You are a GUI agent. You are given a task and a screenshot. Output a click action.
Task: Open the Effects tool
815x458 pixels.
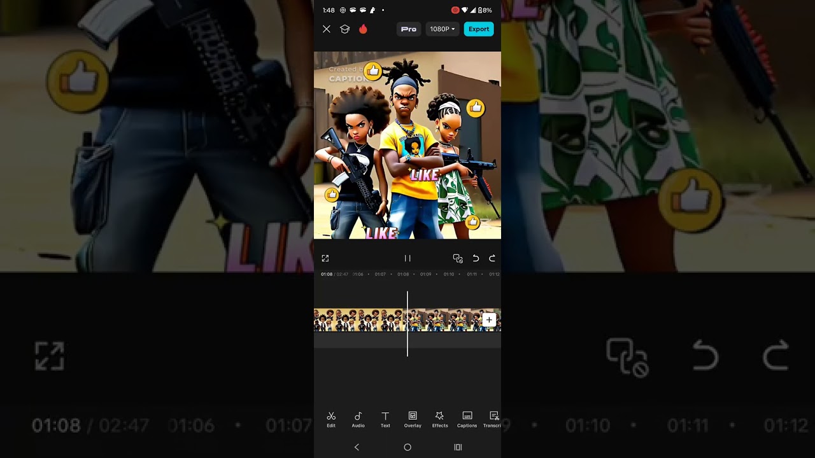[x=440, y=419]
